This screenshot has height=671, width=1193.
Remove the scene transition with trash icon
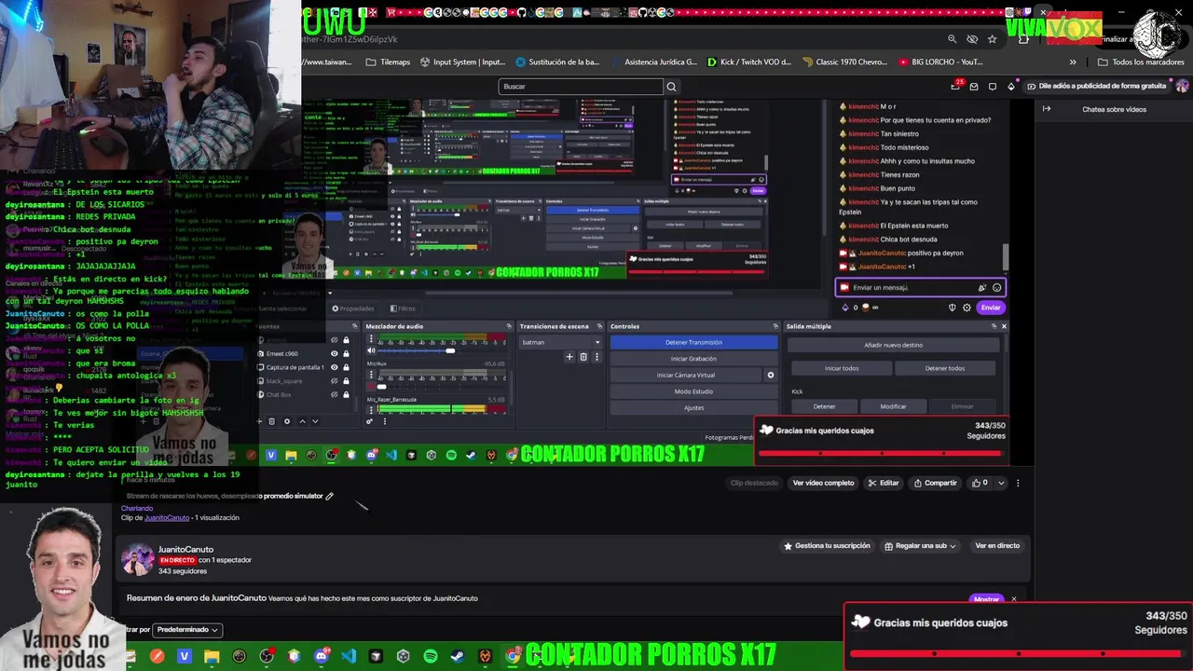(x=583, y=357)
